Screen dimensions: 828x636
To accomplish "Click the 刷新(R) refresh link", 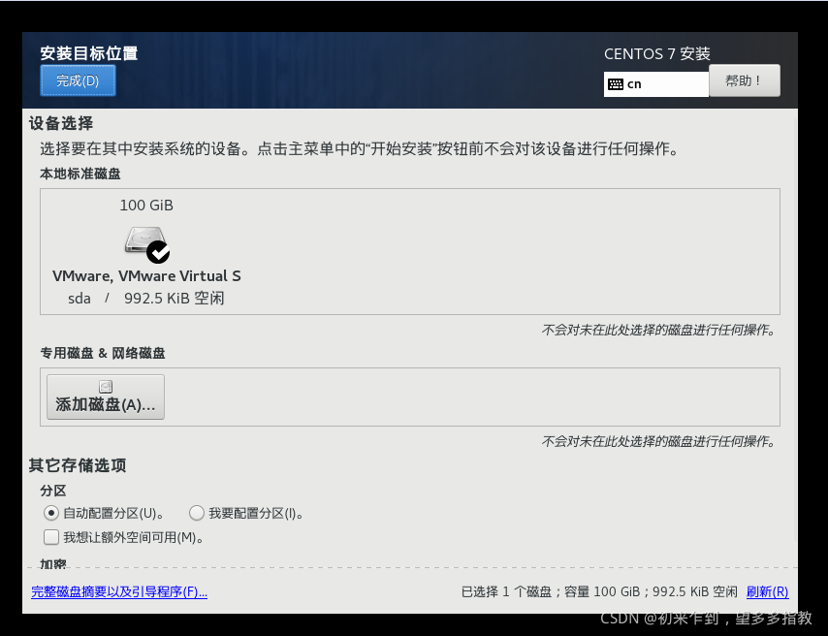I will (x=767, y=591).
